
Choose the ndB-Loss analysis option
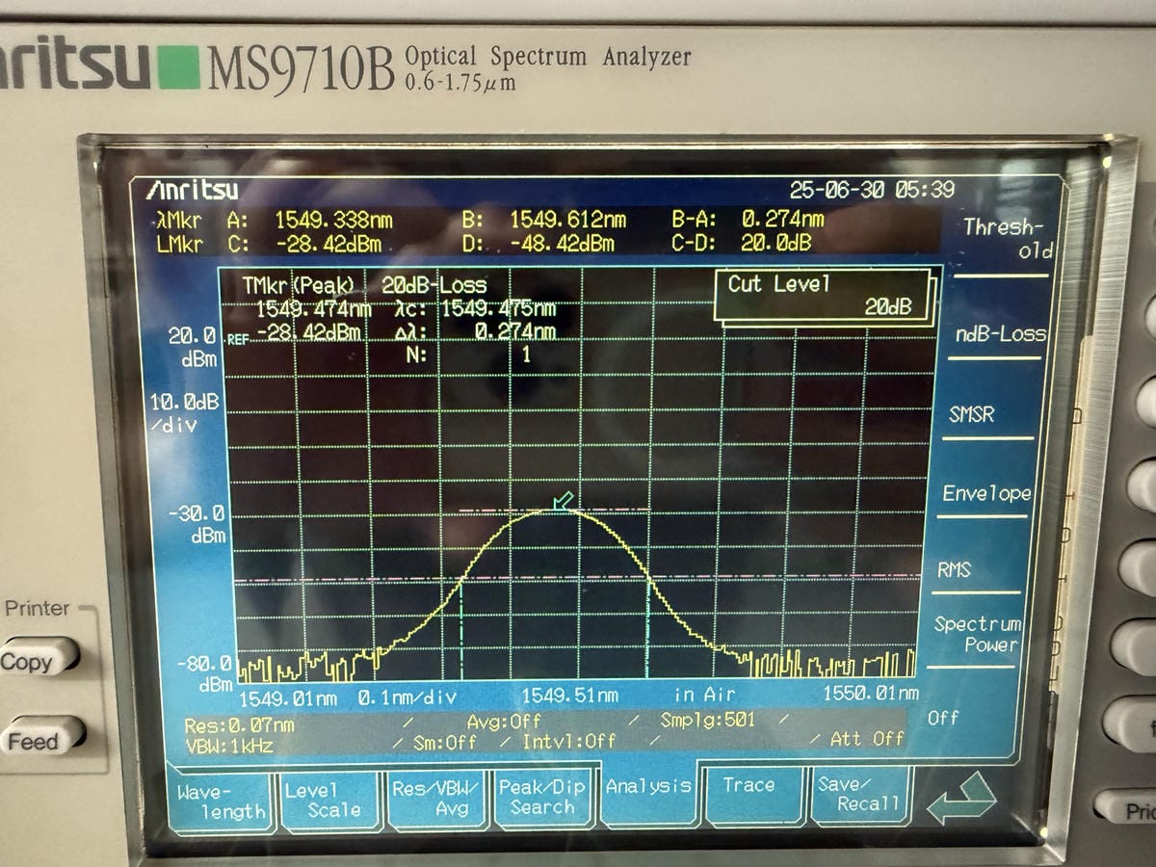click(x=1000, y=334)
